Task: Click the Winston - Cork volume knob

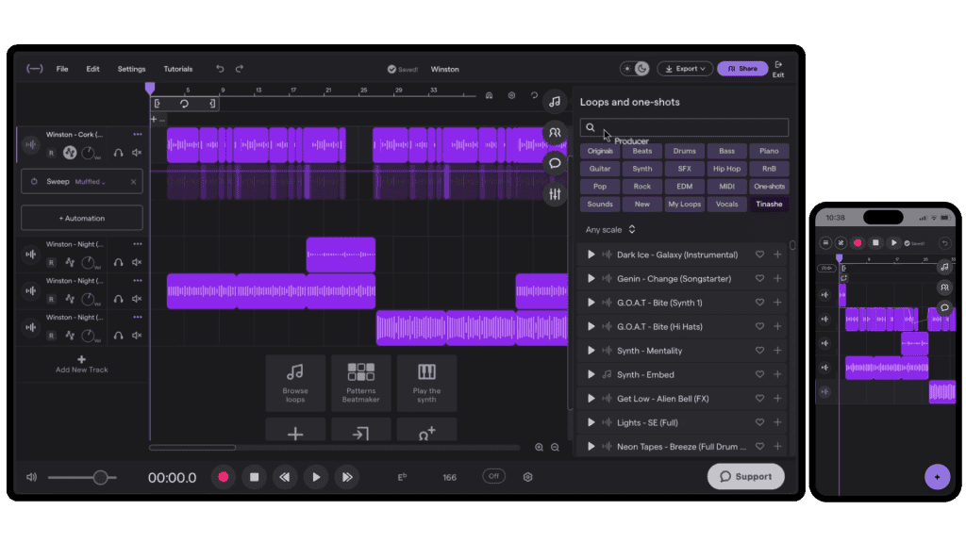Action: tap(89, 153)
